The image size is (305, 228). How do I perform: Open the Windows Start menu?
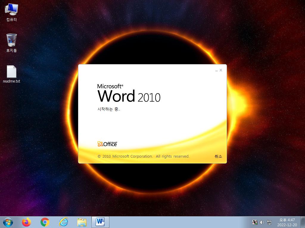pyautogui.click(x=8, y=222)
